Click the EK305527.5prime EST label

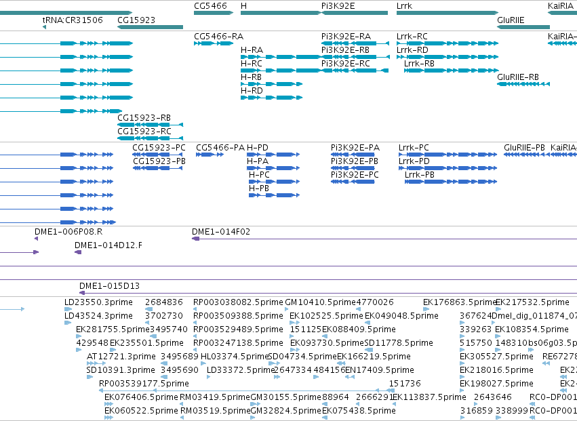pyautogui.click(x=496, y=357)
